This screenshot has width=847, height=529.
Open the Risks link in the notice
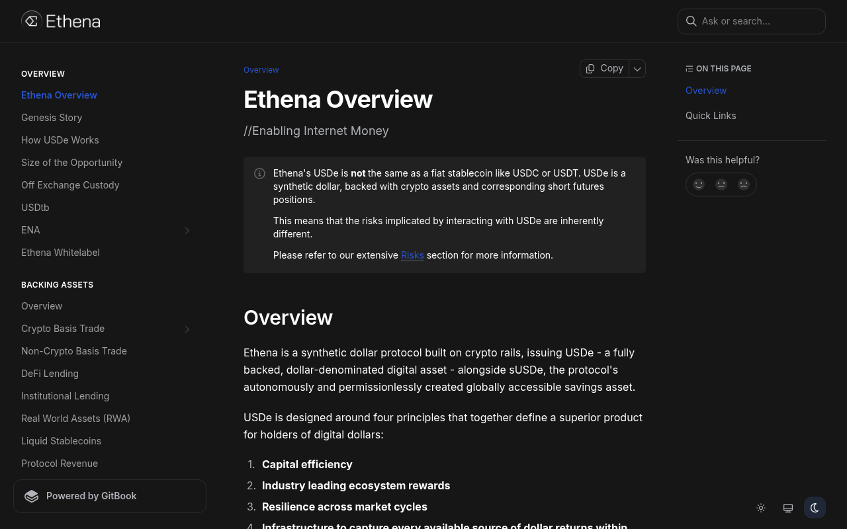(x=412, y=255)
